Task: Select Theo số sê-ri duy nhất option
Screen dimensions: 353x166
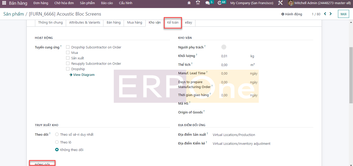Action: [57, 134]
